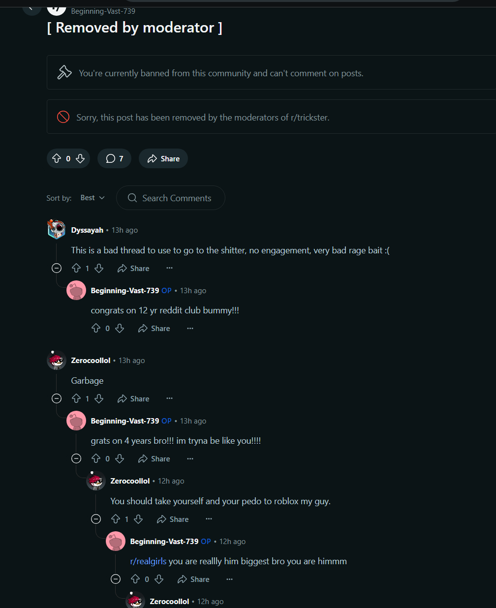Image resolution: width=496 pixels, height=608 pixels.
Task: Collapse Dyssayah's comment thread
Action: pyautogui.click(x=57, y=268)
